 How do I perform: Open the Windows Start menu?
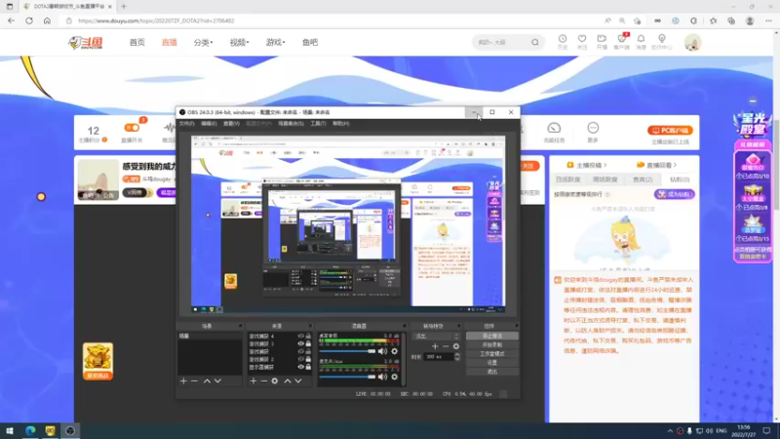click(10, 430)
